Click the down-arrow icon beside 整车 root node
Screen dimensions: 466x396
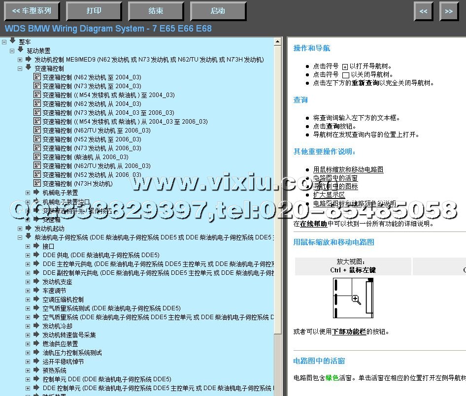pyautogui.click(x=12, y=42)
